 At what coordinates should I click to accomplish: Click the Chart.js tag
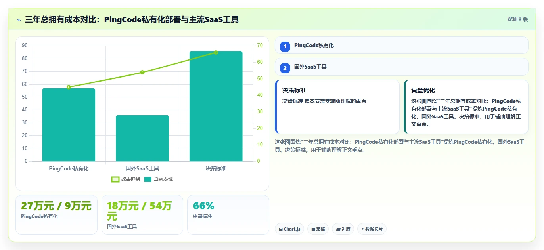point(289,229)
